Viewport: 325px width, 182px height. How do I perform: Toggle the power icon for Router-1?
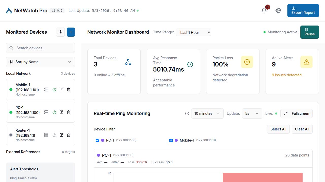(x=54, y=135)
